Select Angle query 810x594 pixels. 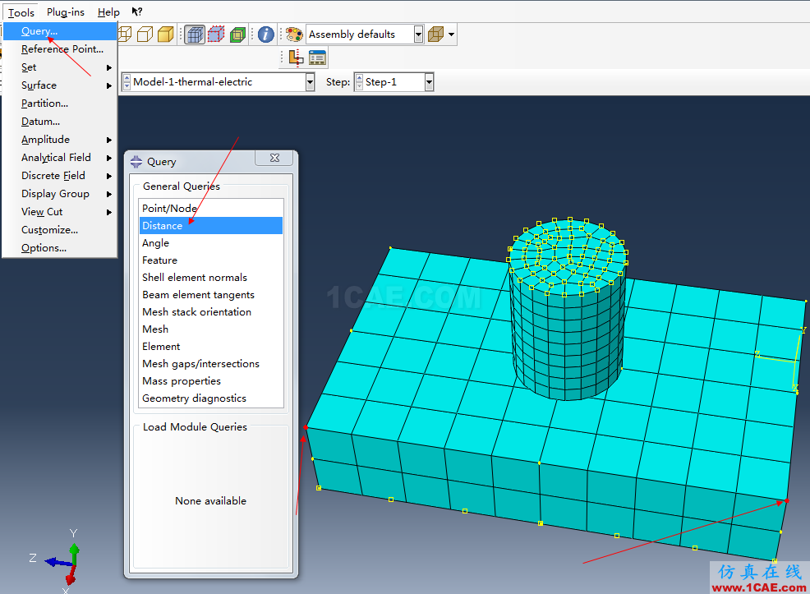pos(211,242)
